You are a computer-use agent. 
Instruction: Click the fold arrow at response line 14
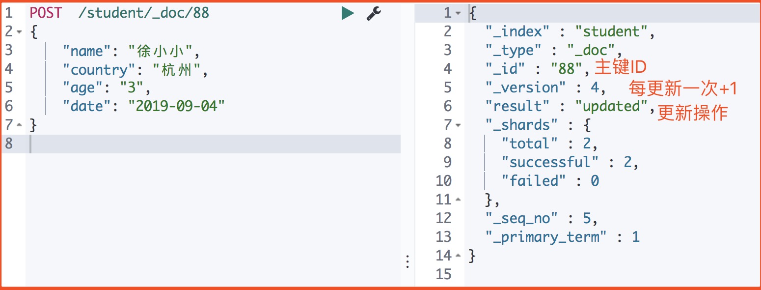click(458, 256)
